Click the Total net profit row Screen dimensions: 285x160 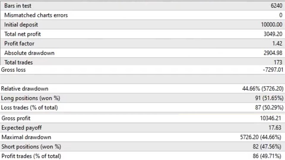point(142,34)
